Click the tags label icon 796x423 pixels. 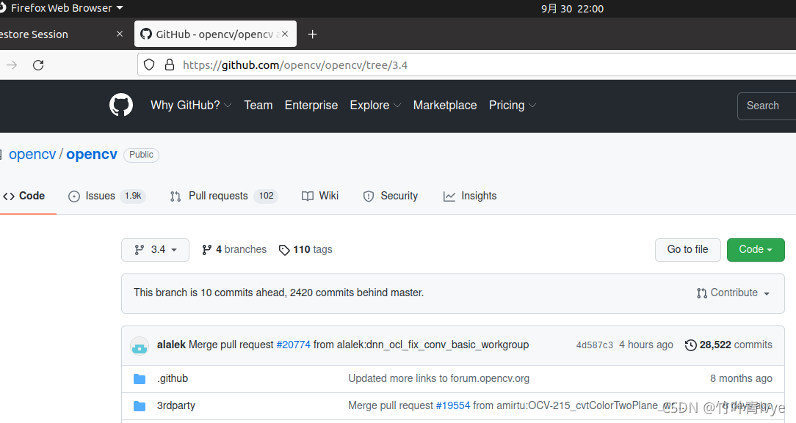point(284,250)
